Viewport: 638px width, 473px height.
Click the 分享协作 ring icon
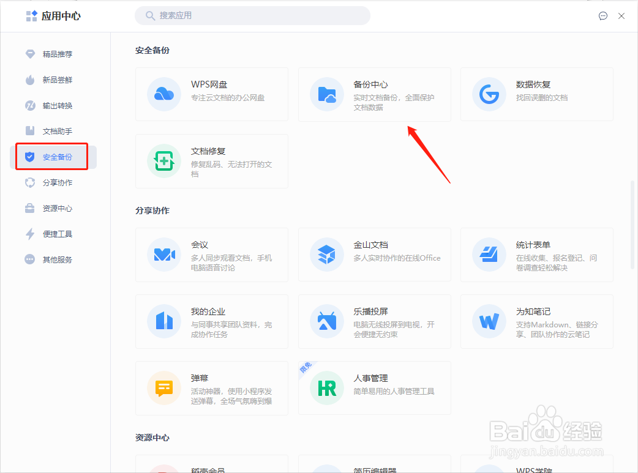[x=30, y=182]
